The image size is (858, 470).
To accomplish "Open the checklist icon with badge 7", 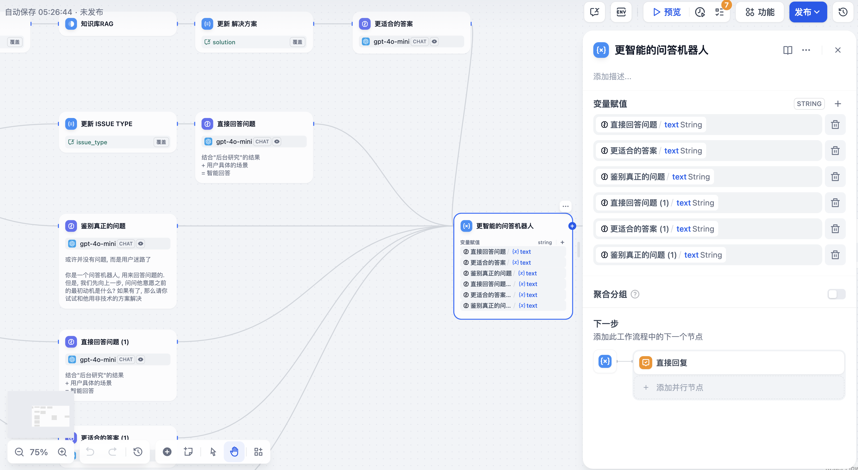I will pos(720,12).
